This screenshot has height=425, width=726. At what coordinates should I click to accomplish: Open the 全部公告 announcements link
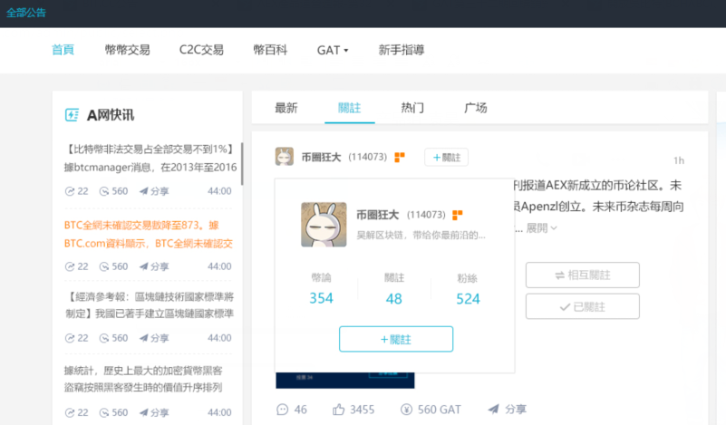coord(26,13)
